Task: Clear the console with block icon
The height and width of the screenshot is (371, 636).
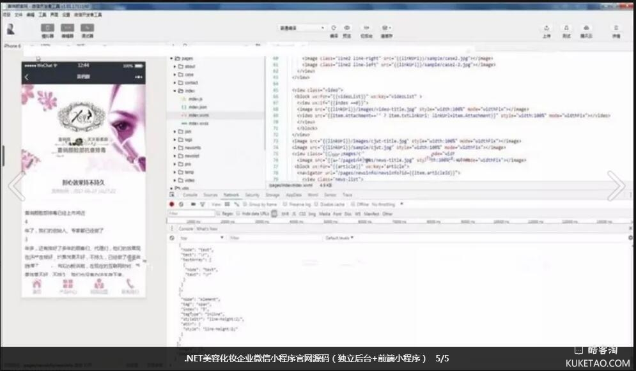Action: [172, 238]
